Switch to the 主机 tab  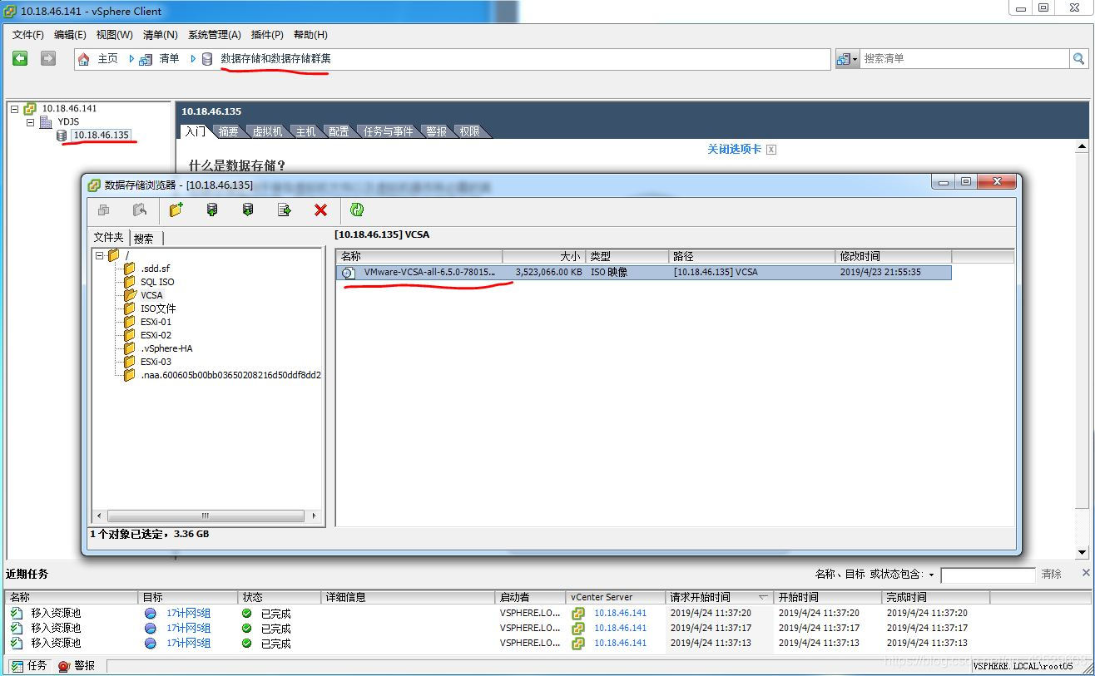click(305, 131)
